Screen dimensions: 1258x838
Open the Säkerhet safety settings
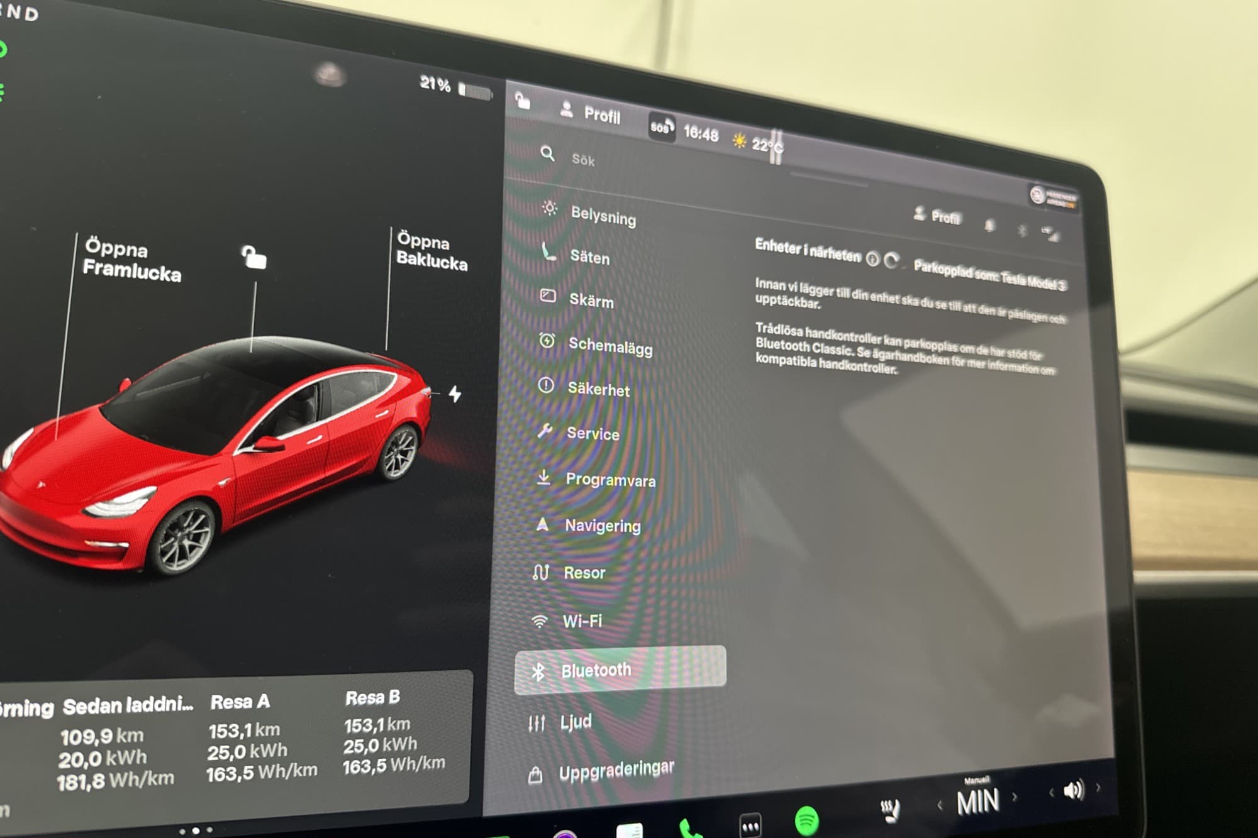(584, 388)
